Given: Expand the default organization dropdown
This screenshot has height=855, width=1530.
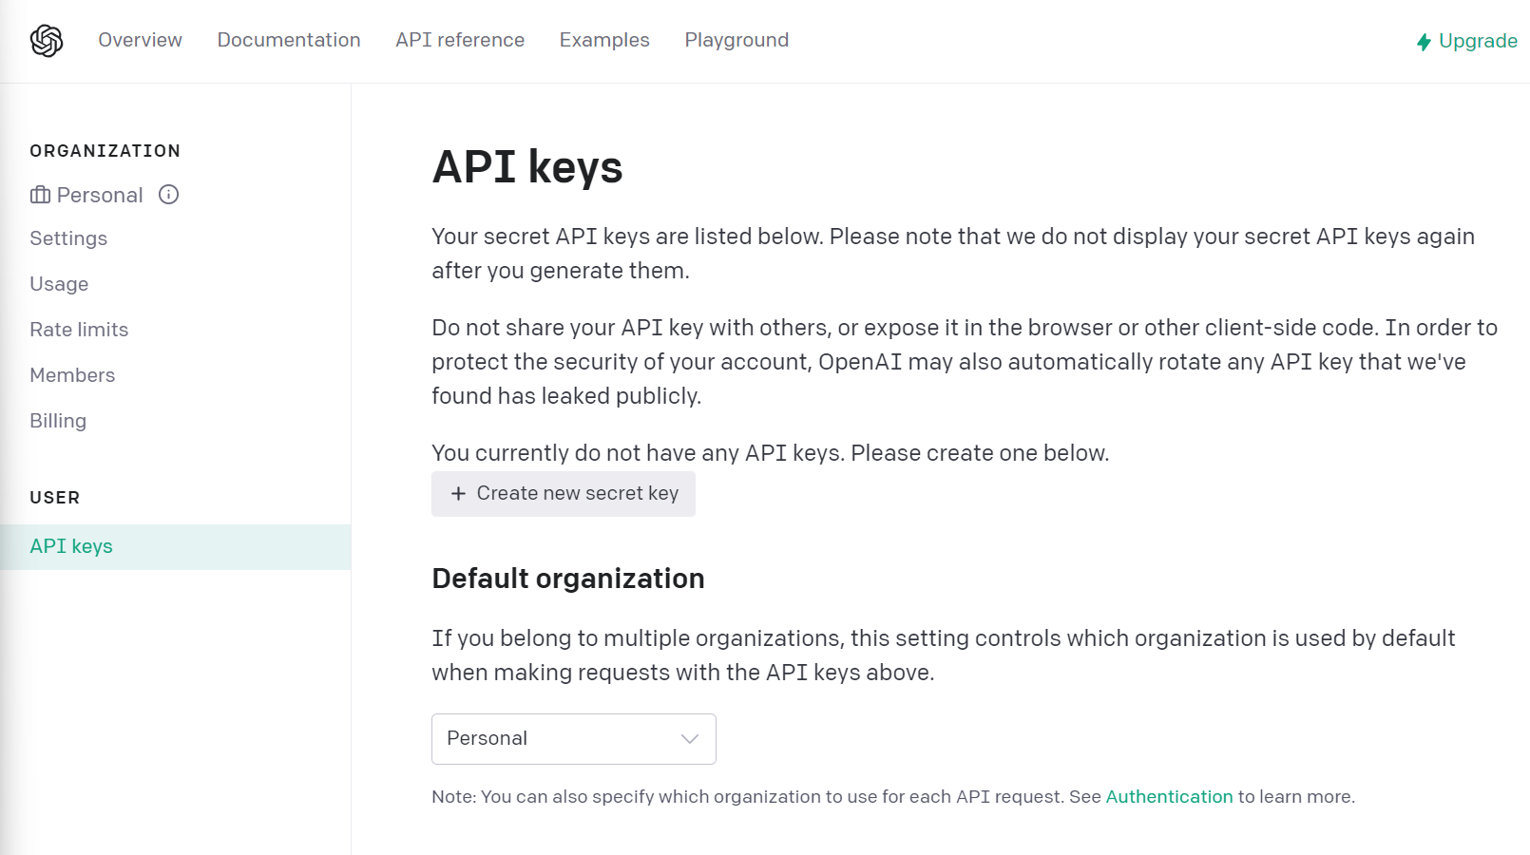Looking at the screenshot, I should [x=572, y=738].
